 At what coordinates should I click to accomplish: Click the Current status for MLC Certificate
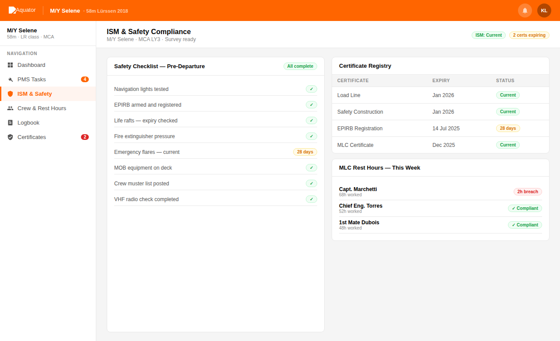tap(508, 145)
